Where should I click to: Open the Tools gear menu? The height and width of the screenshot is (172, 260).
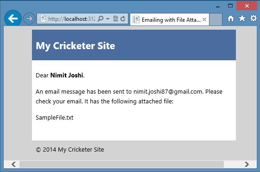254,18
